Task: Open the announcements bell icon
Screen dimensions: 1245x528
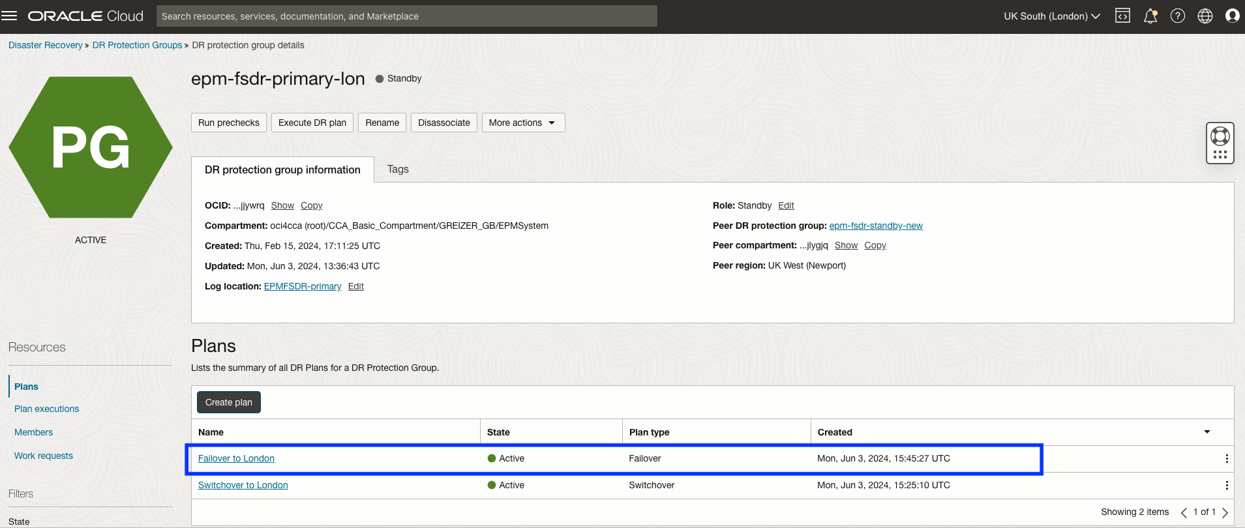Action: click(x=1150, y=16)
